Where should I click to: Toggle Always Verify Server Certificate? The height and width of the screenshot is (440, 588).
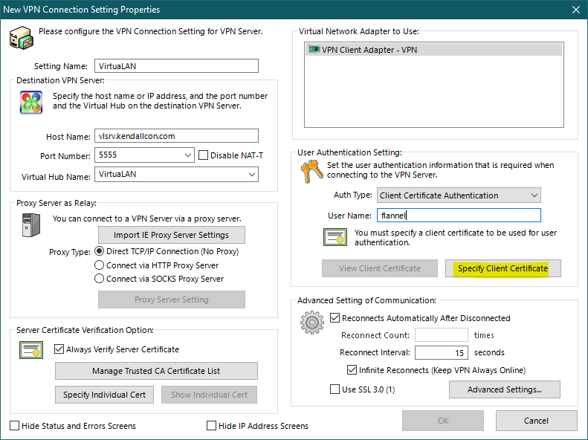point(59,349)
